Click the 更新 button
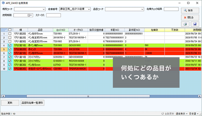202x116 pixels. pyautogui.click(x=10, y=103)
